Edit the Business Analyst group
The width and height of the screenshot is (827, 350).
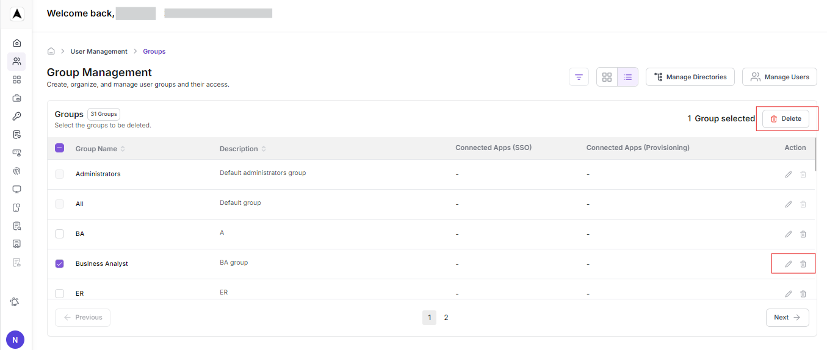[789, 264]
